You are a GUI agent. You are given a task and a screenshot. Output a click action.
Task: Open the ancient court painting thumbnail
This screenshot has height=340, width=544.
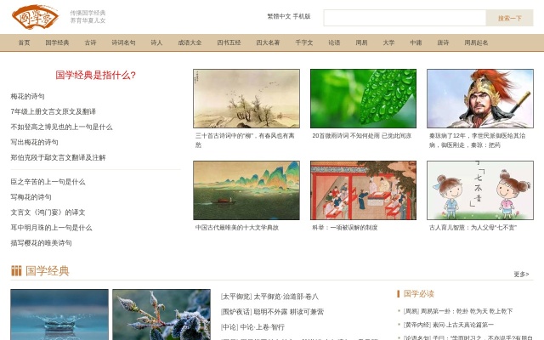(363, 190)
